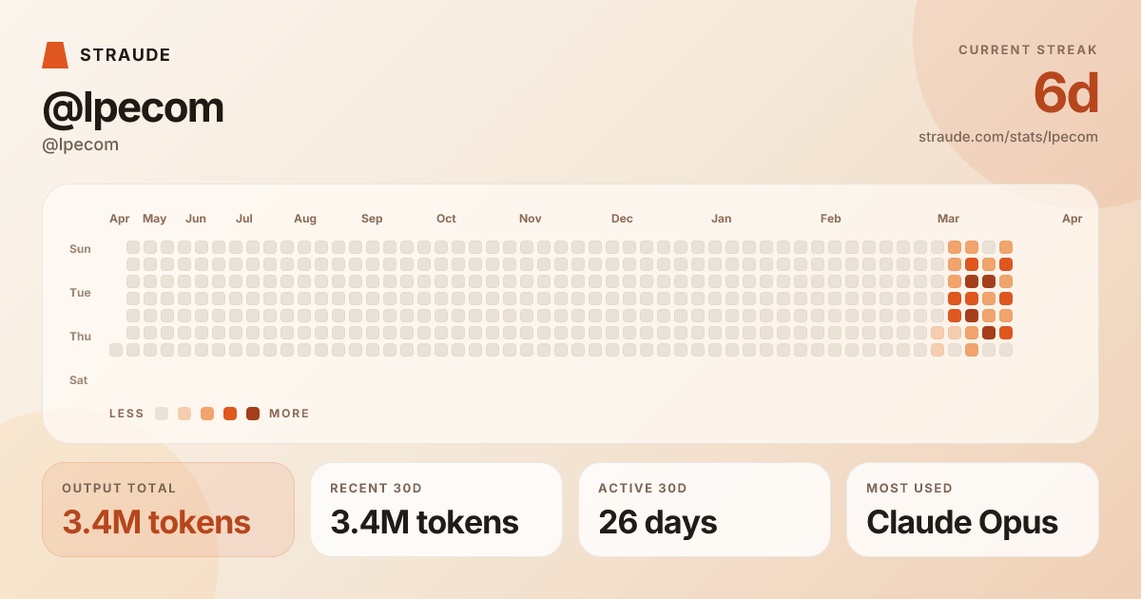Click the Recent 30D tokens card
Viewport: 1141px width, 599px height.
[436, 510]
